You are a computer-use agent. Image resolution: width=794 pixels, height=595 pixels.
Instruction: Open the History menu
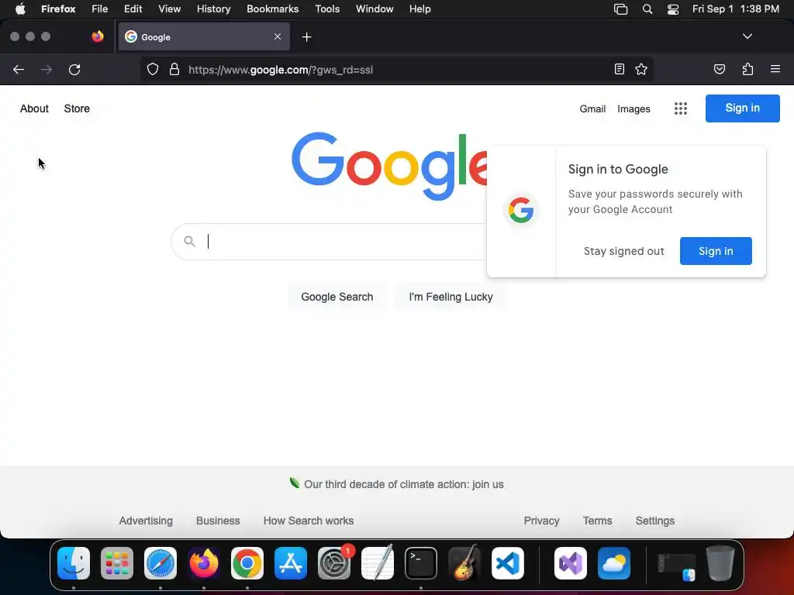pyautogui.click(x=213, y=9)
